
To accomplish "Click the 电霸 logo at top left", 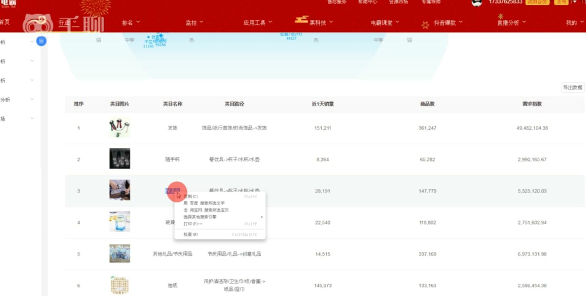I will [8, 3].
